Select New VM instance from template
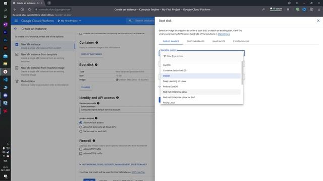This screenshot has width=323, height=181. (x=43, y=58)
